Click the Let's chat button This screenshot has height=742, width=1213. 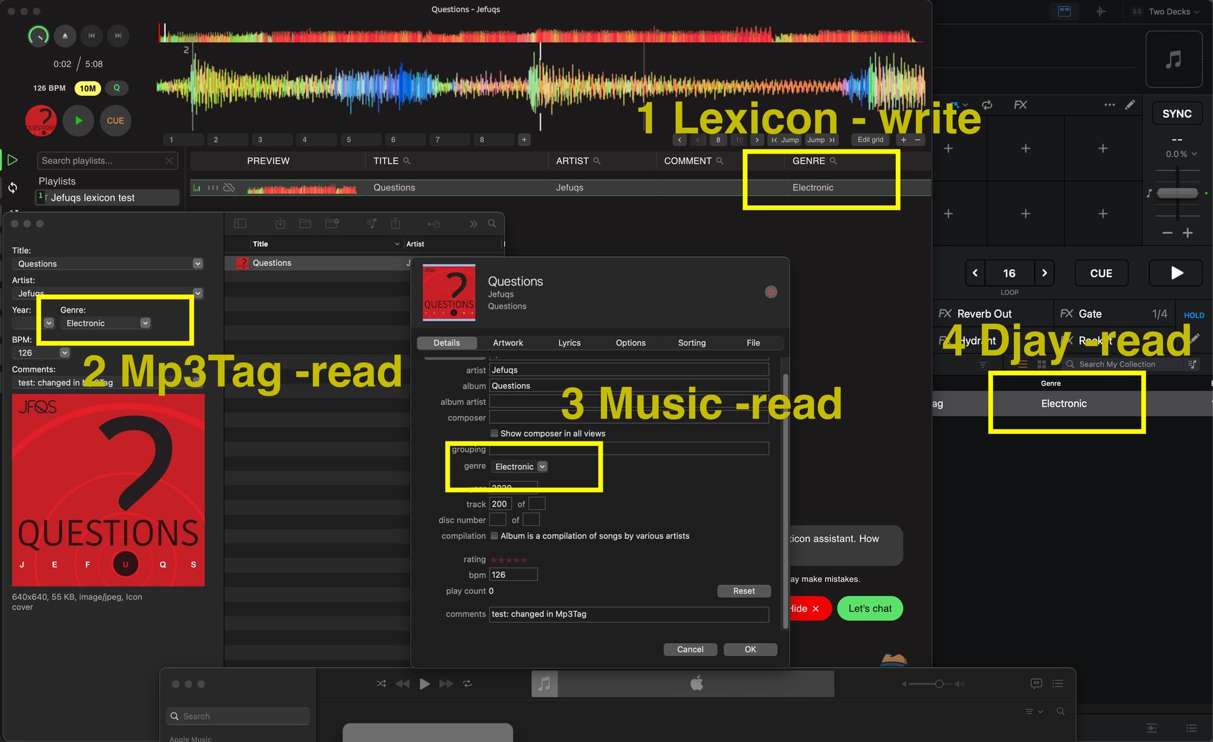pos(869,609)
